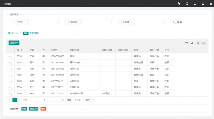Screen dimensions: 214x119
Task: Click phone number 13312219891 cell
Action: point(58,62)
